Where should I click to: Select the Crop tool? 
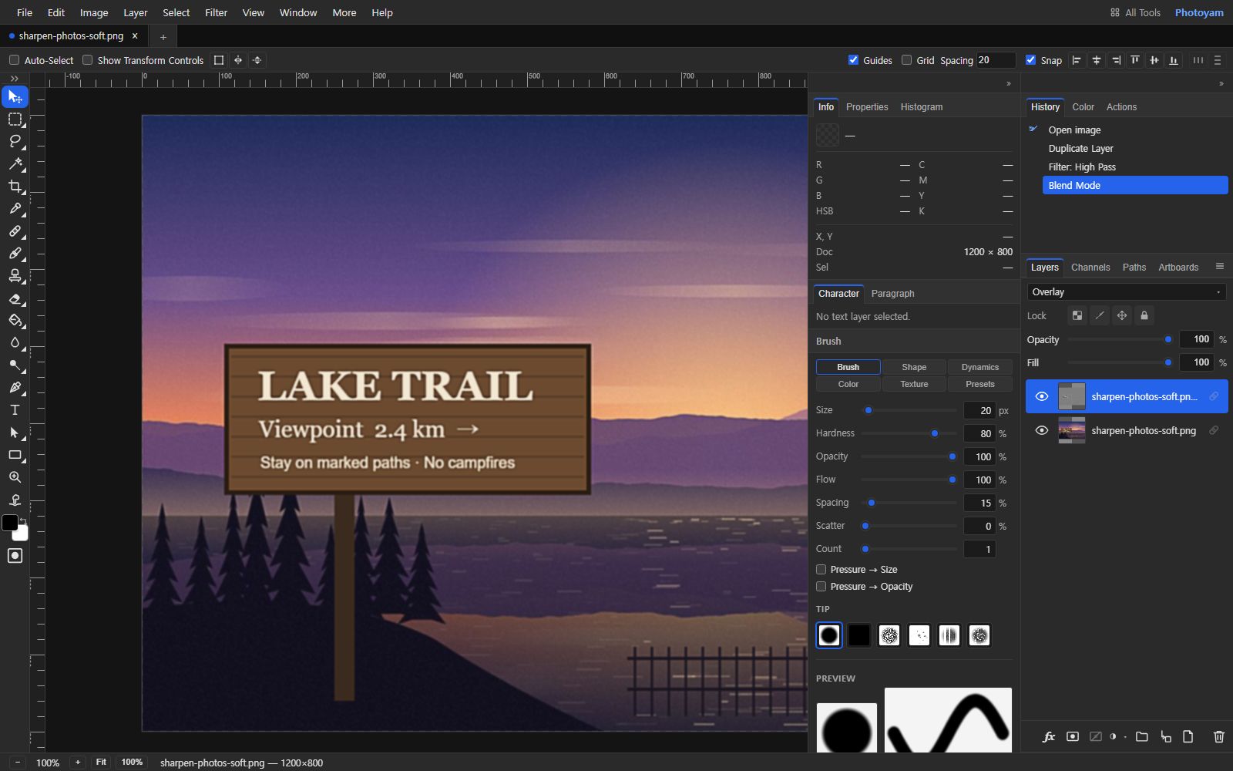click(15, 187)
